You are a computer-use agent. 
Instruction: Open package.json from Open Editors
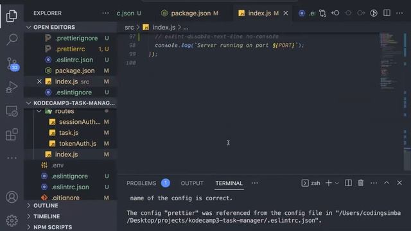coord(70,71)
